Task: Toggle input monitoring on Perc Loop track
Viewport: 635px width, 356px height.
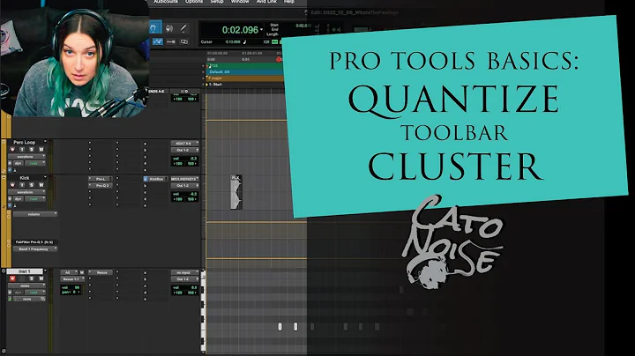Action: [x=22, y=149]
